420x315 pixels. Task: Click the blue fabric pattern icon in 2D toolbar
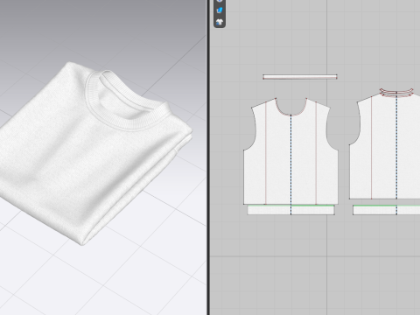220,10
